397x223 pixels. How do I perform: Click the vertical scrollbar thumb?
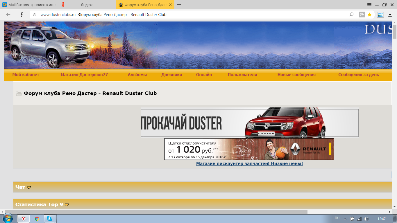click(394, 31)
